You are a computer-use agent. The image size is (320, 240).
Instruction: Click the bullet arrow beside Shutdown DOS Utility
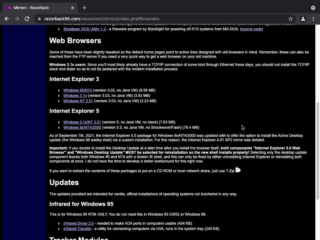coord(59,29)
